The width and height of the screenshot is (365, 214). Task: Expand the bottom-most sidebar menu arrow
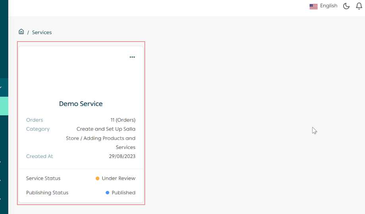pos(1,199)
